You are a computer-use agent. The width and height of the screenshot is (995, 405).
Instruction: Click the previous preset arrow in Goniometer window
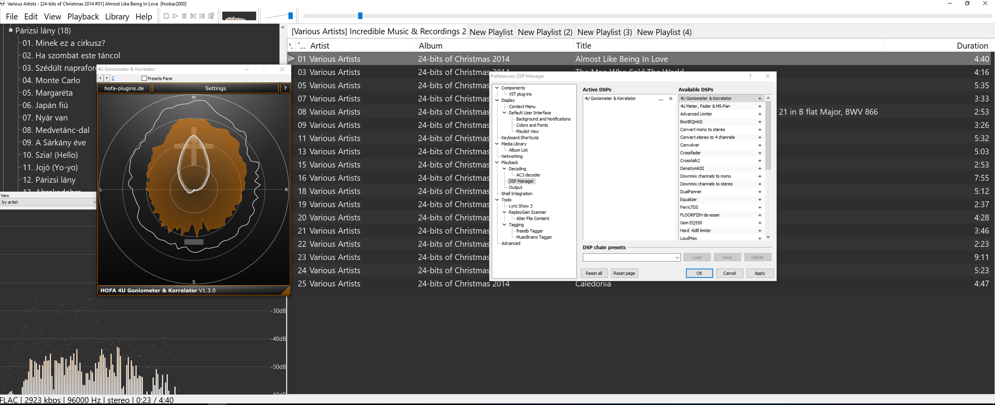click(x=101, y=78)
